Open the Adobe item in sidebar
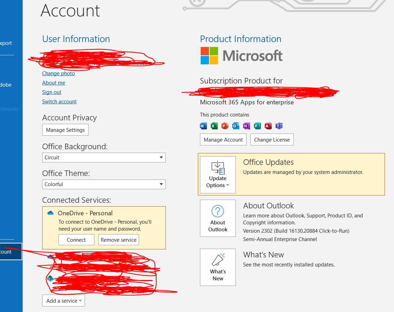 click(x=6, y=85)
